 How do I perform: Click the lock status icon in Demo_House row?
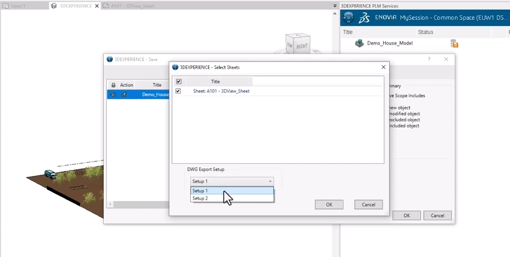tap(113, 95)
